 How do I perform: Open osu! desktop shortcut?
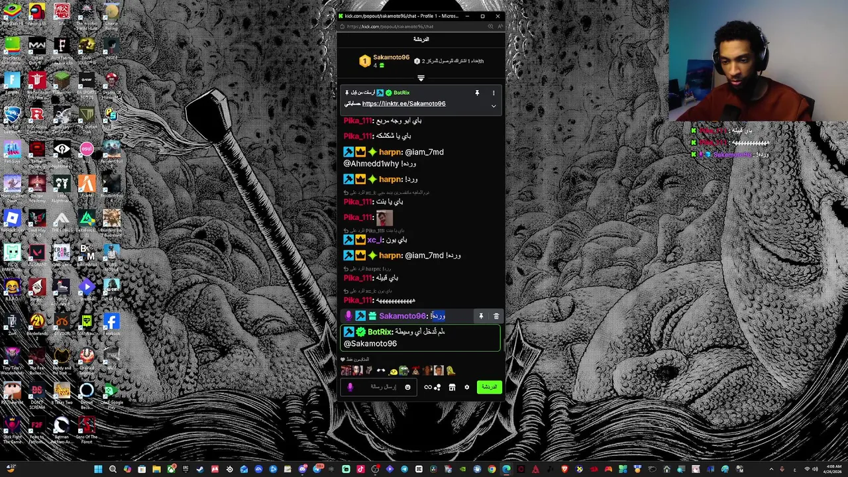87,152
